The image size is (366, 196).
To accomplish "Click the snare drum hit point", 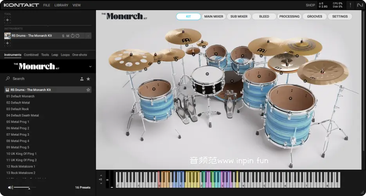I will tap(207, 74).
